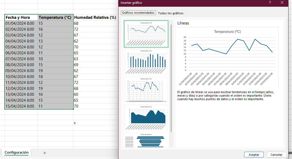Click the preview chart title Temperatura

(x=227, y=32)
